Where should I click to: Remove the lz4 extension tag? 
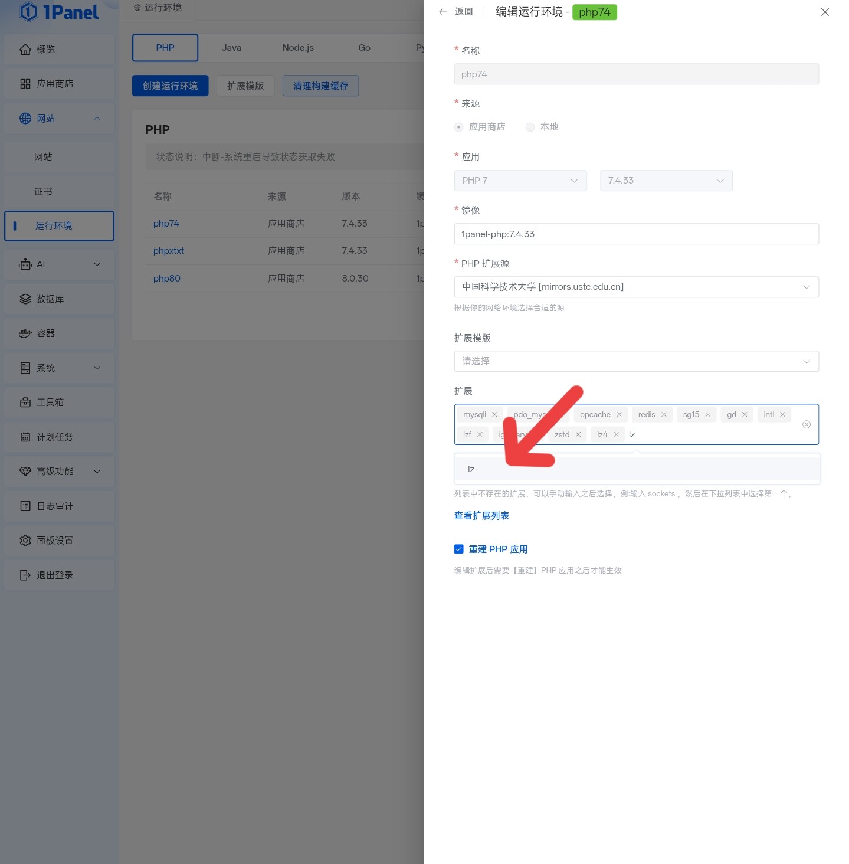[x=616, y=435]
